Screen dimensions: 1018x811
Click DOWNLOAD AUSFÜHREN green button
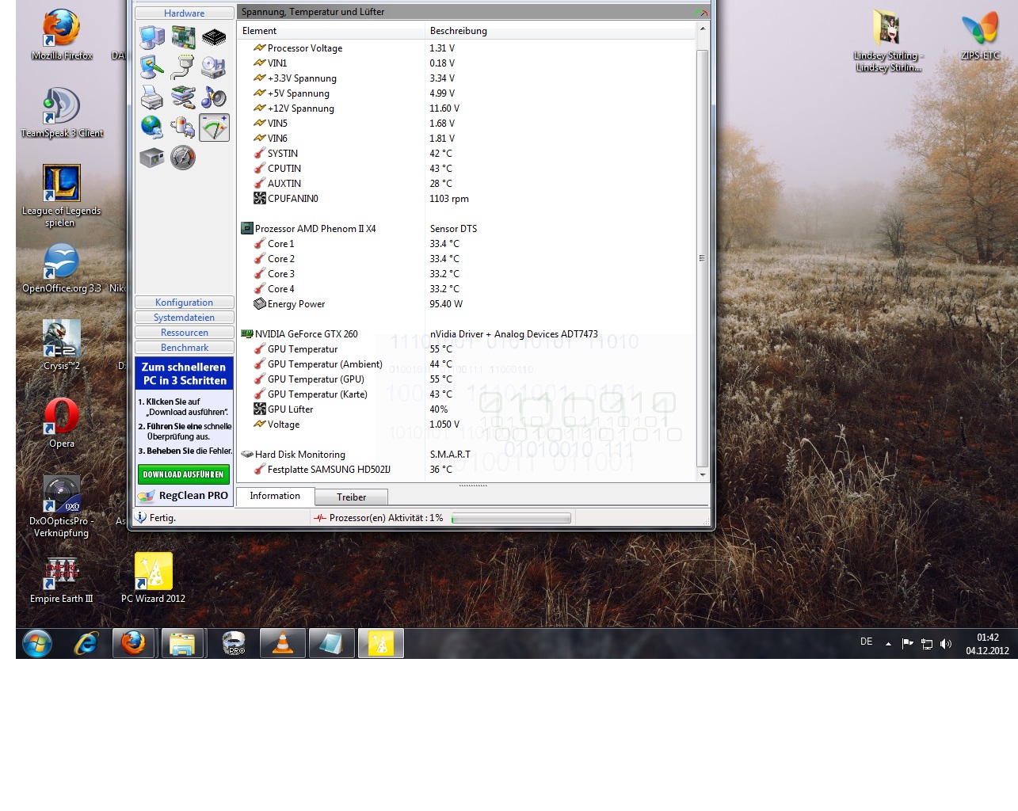(184, 474)
